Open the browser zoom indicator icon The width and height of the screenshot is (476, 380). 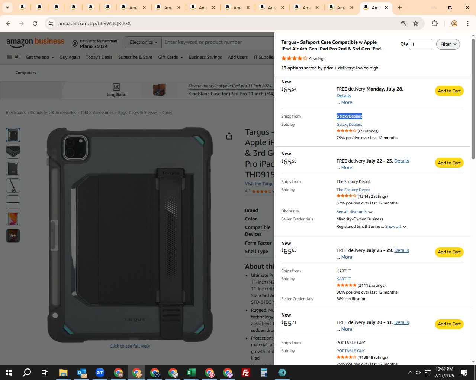point(403,23)
